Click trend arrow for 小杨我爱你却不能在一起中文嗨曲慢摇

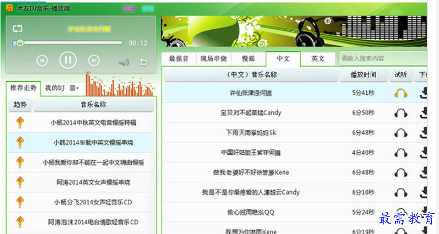tap(20, 162)
